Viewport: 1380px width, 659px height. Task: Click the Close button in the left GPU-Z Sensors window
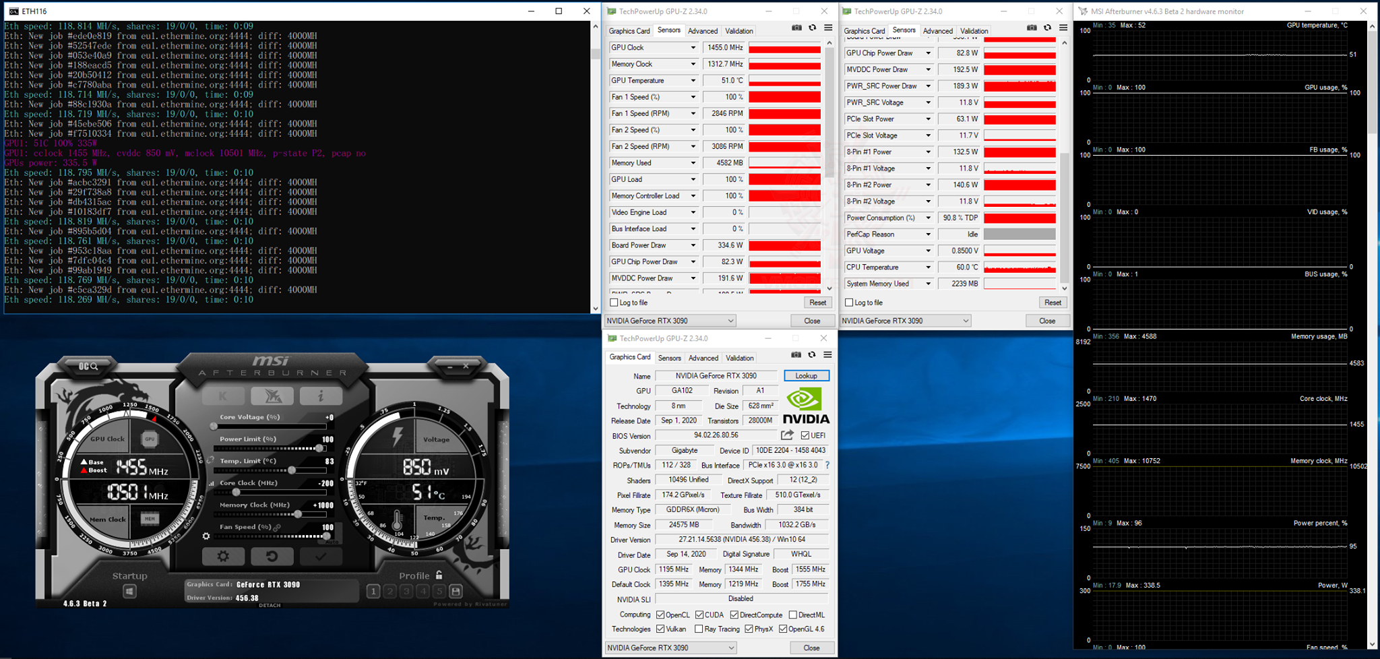pos(813,321)
